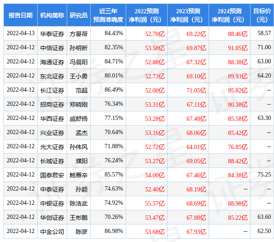Select institution 兴业证券
The image size is (274, 242).
tap(52, 133)
